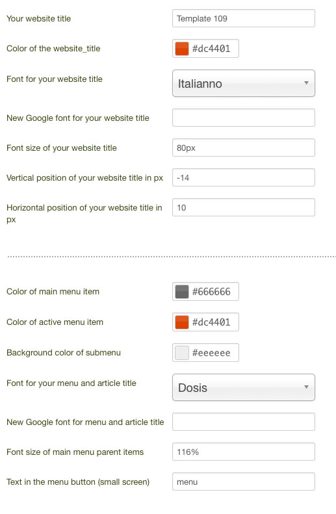Focus the Your website title field

point(244,18)
